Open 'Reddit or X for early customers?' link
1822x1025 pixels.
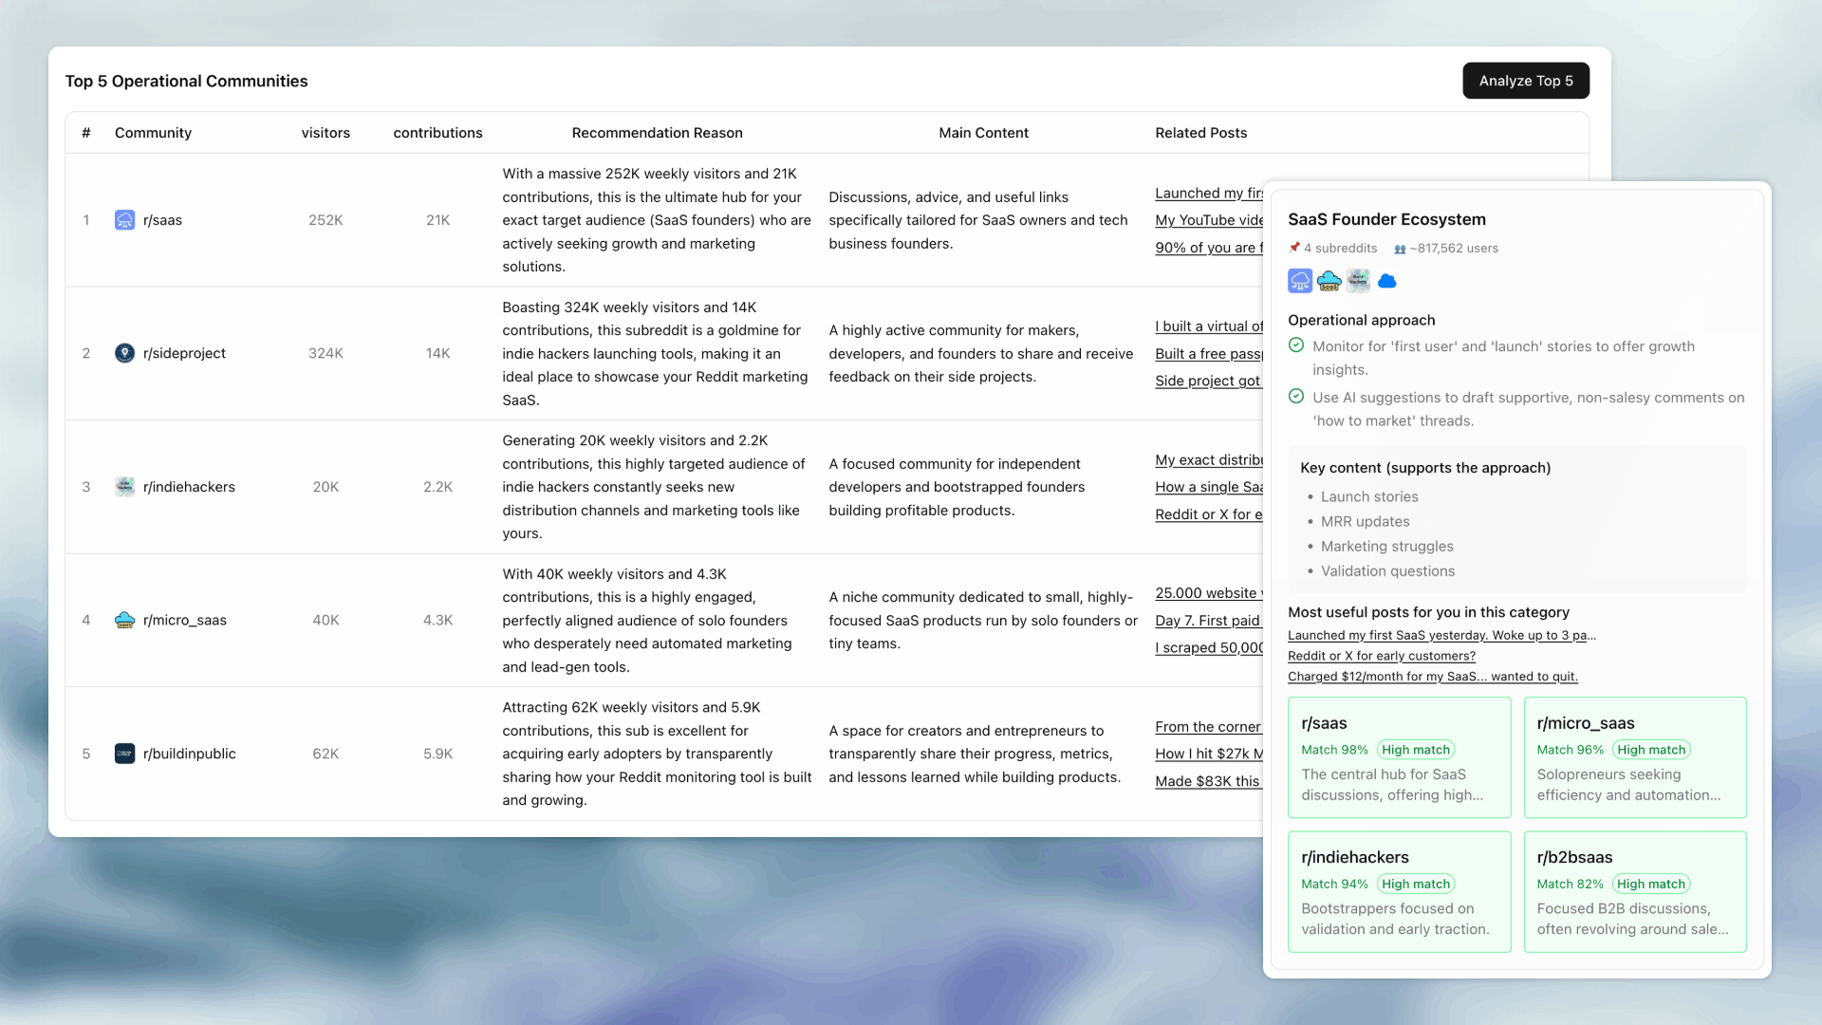coord(1381,656)
